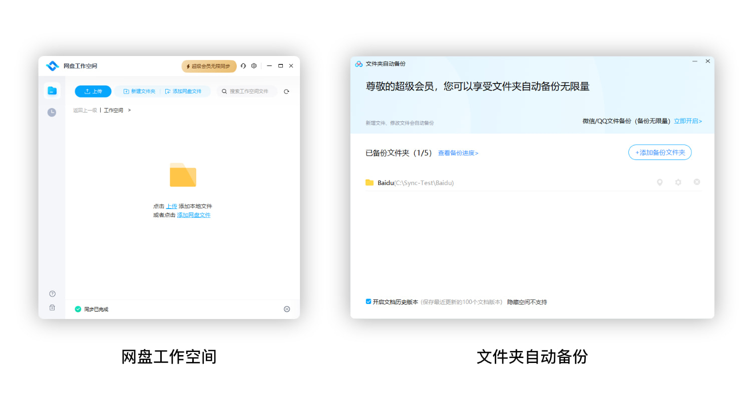Toggle the 开启文档历史版本 checkbox
Viewport: 753px width, 420px height.
point(368,301)
